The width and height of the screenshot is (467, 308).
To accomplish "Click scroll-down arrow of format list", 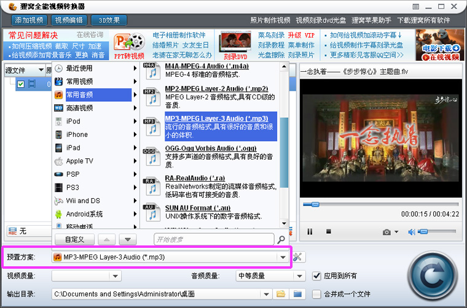I will 284,223.
